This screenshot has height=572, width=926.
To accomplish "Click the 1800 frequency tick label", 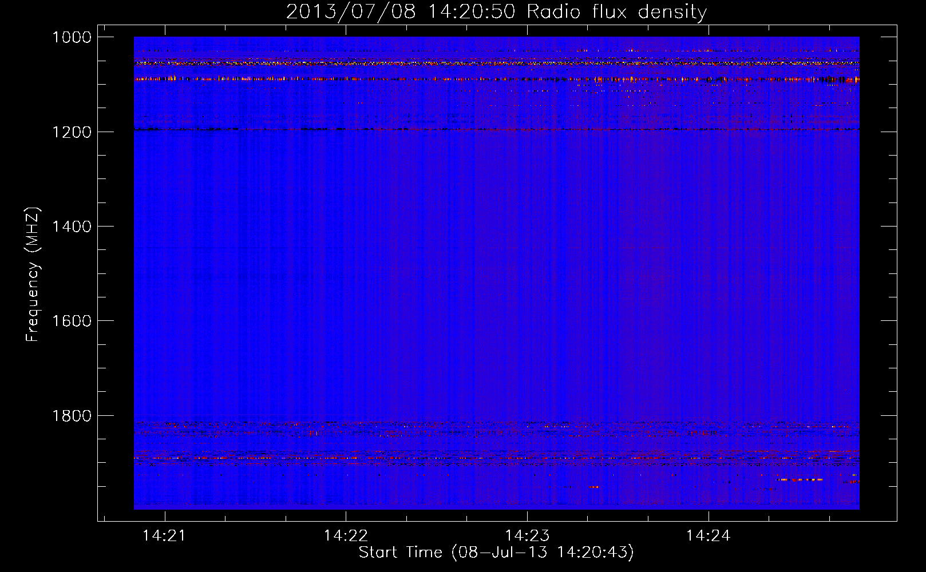I will [72, 416].
